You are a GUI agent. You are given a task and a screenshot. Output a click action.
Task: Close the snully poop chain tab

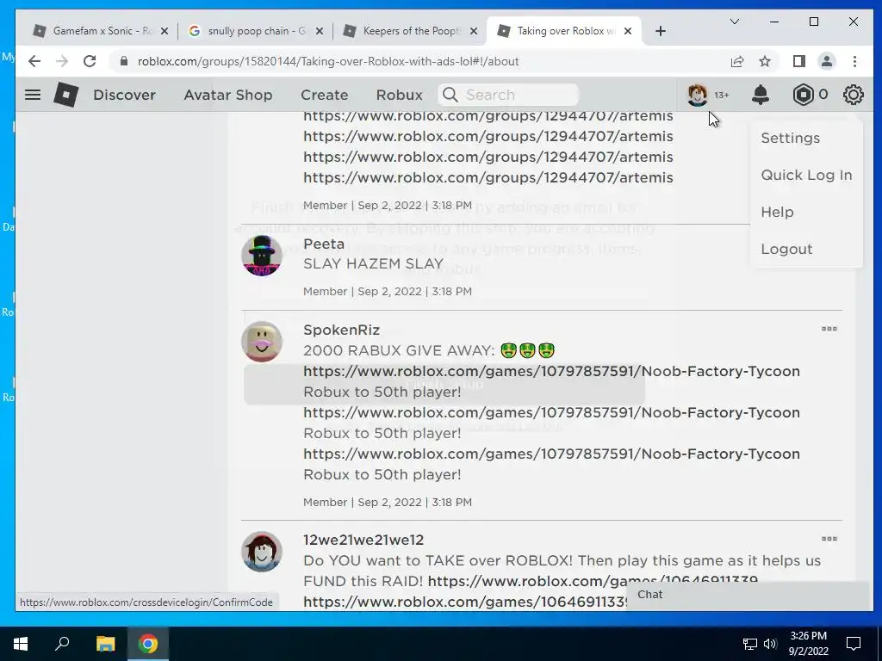click(319, 31)
